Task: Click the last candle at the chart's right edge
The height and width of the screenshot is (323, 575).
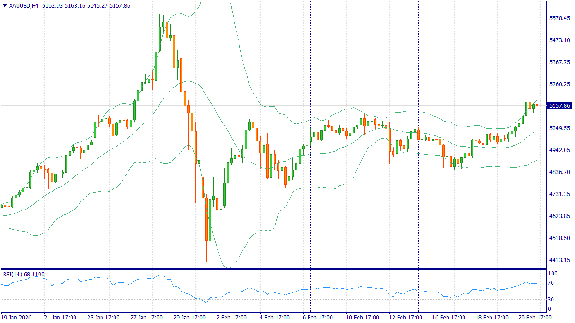Action: [537, 105]
